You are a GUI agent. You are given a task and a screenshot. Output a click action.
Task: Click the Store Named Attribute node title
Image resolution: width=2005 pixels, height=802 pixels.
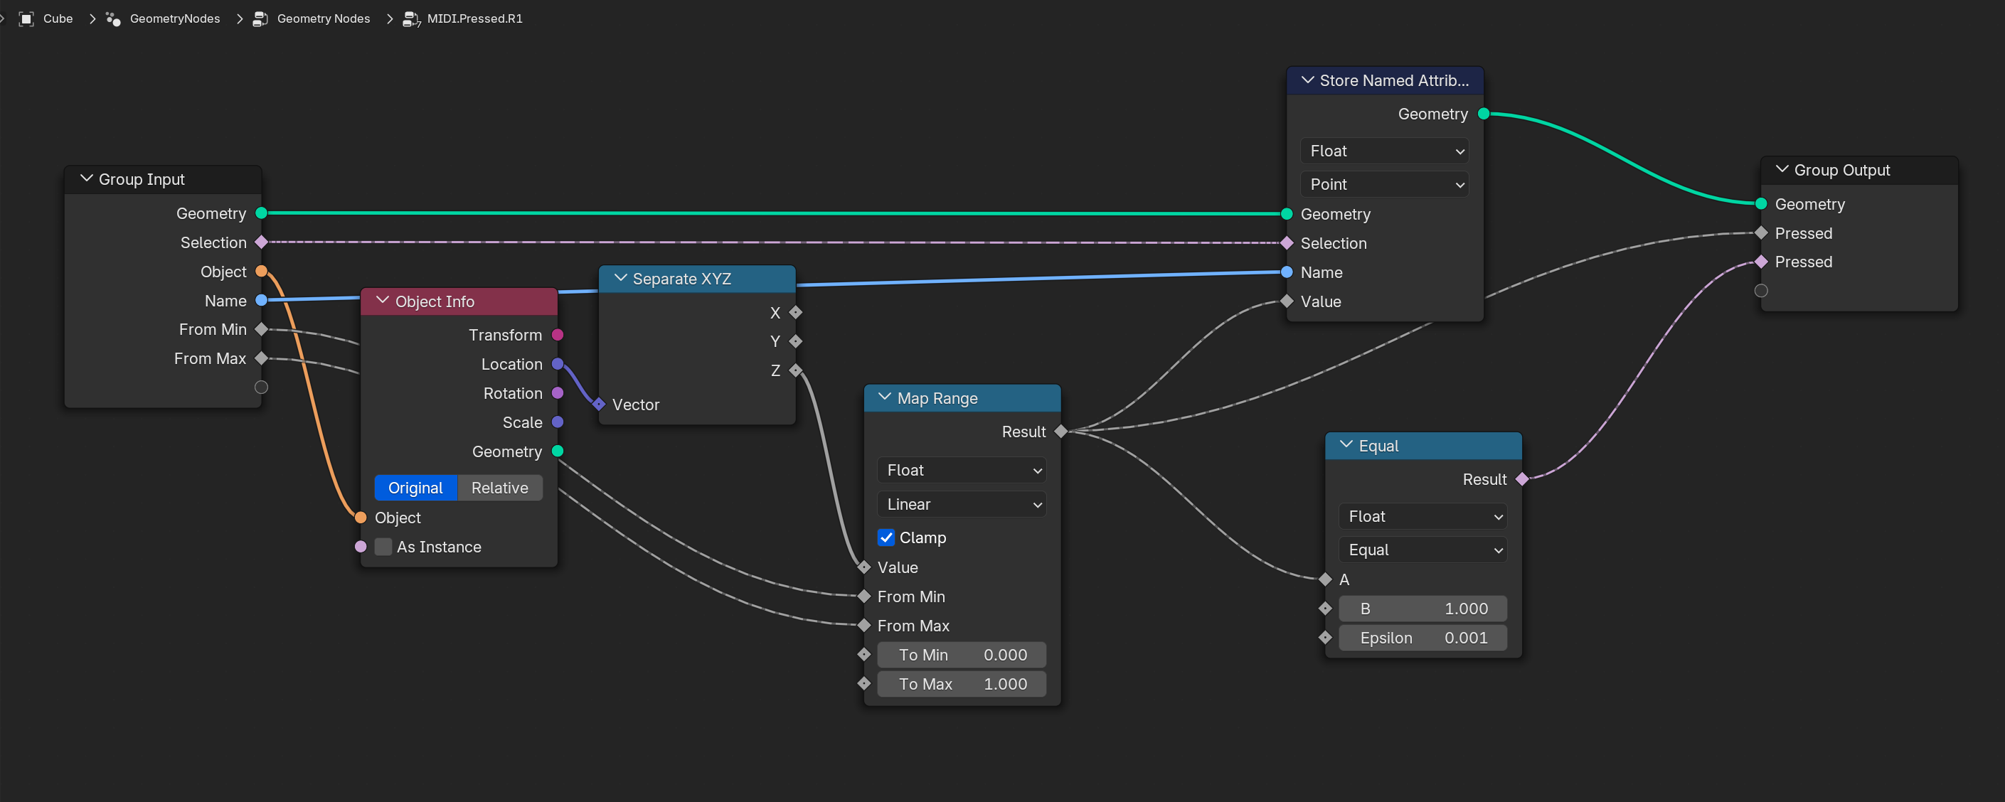[1394, 80]
